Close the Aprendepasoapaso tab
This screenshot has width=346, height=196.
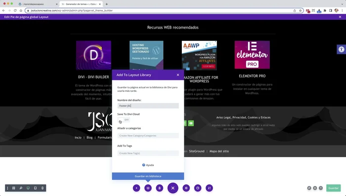56,4
